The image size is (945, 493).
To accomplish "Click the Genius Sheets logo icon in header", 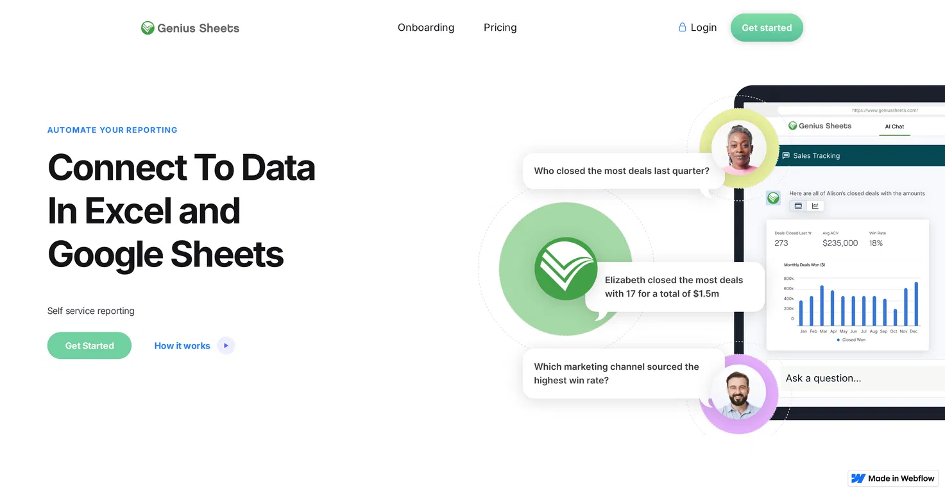I will [x=148, y=28].
